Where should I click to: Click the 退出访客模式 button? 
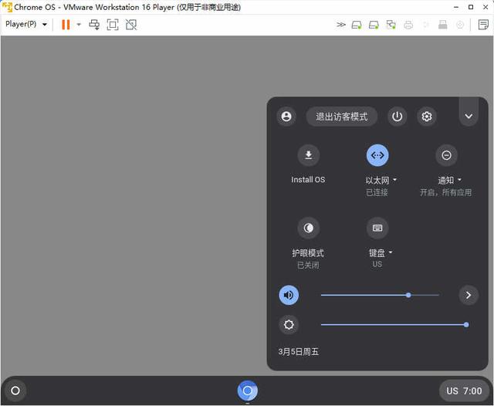click(342, 117)
